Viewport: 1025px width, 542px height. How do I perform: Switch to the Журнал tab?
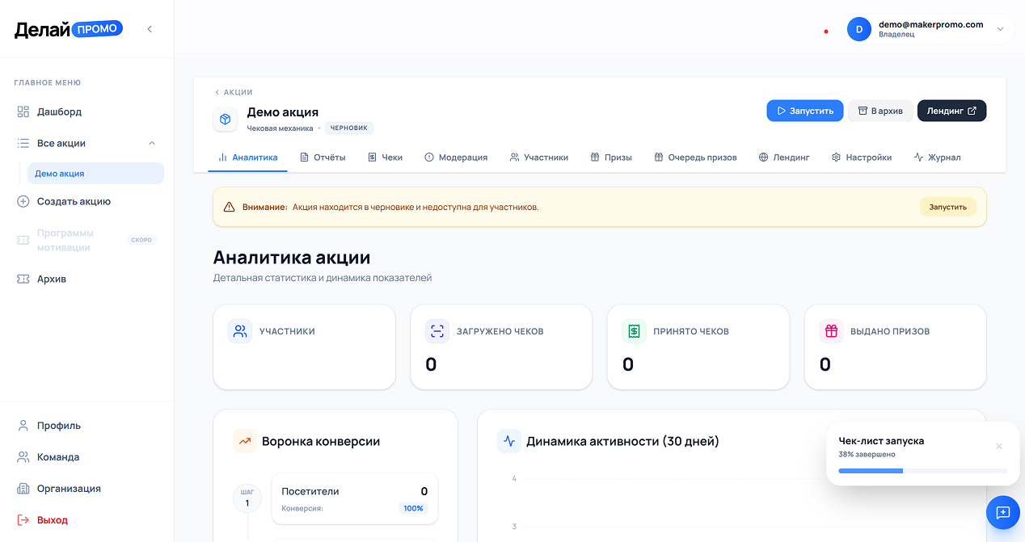pyautogui.click(x=937, y=158)
